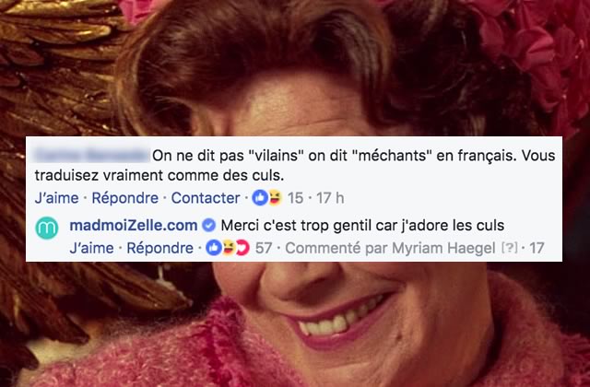590x387 pixels.
Task: Click the blue verified badge next to madmoiZelle.com
Action: (x=209, y=226)
